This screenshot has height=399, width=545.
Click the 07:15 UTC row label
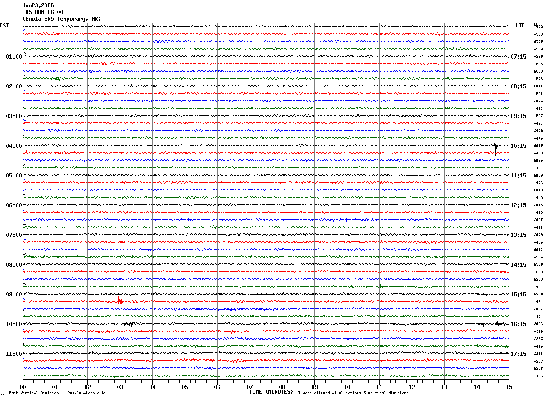click(518, 57)
